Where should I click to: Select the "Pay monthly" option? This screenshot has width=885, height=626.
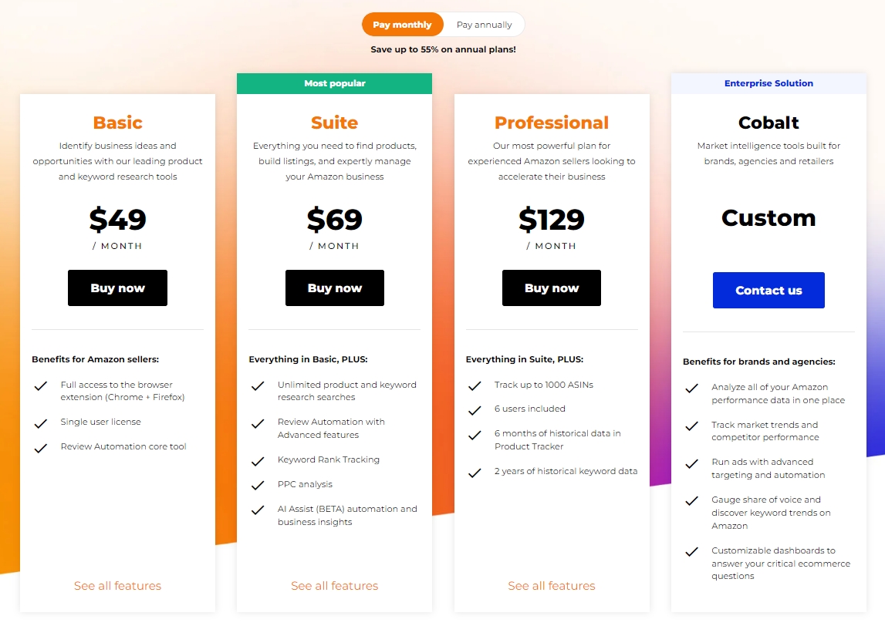pos(402,24)
